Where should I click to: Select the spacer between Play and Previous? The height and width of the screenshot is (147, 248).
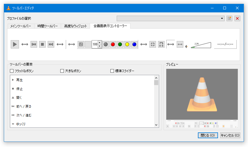(x=25, y=44)
